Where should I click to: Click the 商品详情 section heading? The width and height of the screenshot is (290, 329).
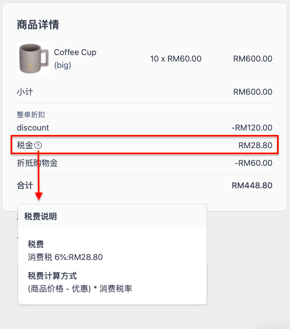pos(38,25)
